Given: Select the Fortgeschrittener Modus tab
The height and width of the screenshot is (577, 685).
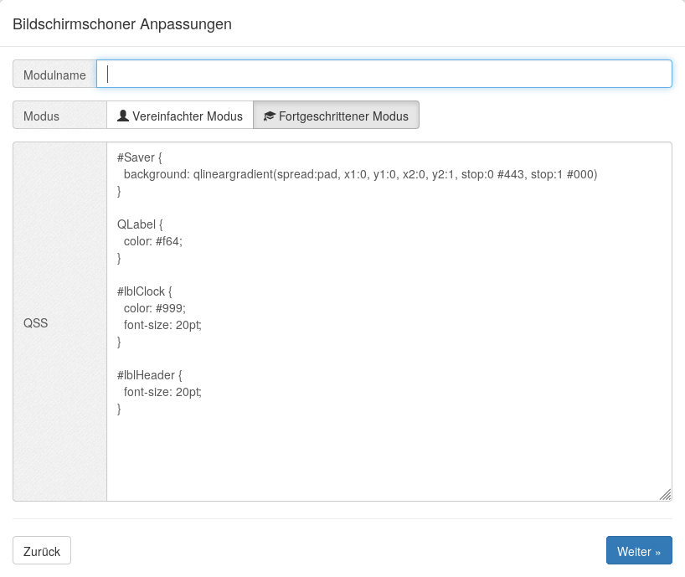Looking at the screenshot, I should [335, 115].
